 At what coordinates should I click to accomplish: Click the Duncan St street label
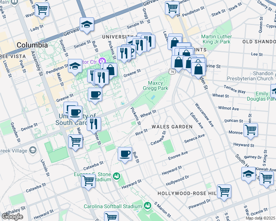[x=234, y=121]
